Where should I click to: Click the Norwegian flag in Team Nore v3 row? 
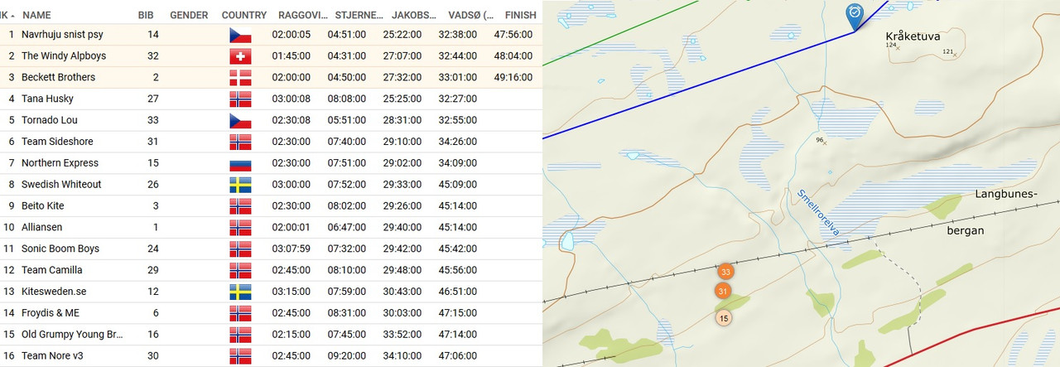(x=240, y=356)
